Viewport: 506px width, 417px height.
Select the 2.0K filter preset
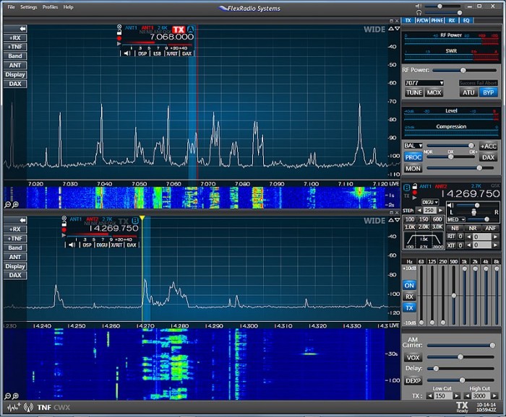tap(424, 227)
